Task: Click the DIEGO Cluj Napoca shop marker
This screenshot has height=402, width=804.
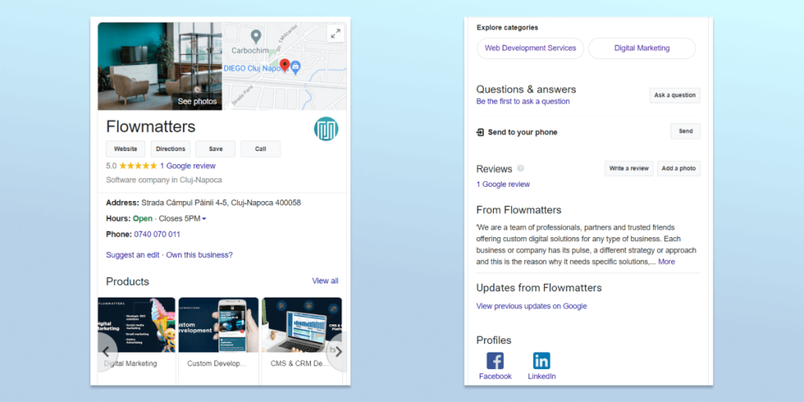Action: pyautogui.click(x=295, y=68)
